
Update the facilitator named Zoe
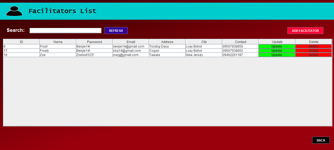[x=277, y=55]
